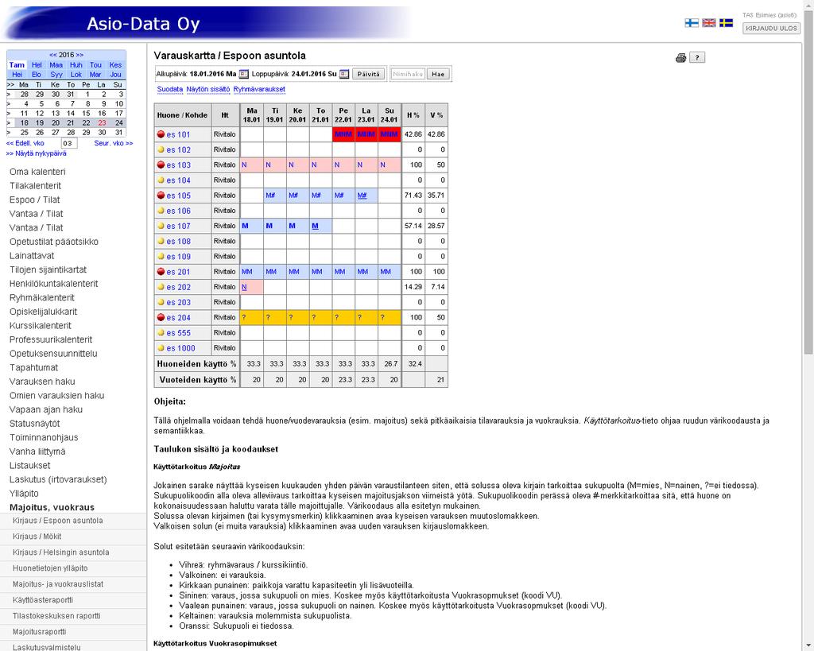Click yellow status dot of es 555

point(161,333)
